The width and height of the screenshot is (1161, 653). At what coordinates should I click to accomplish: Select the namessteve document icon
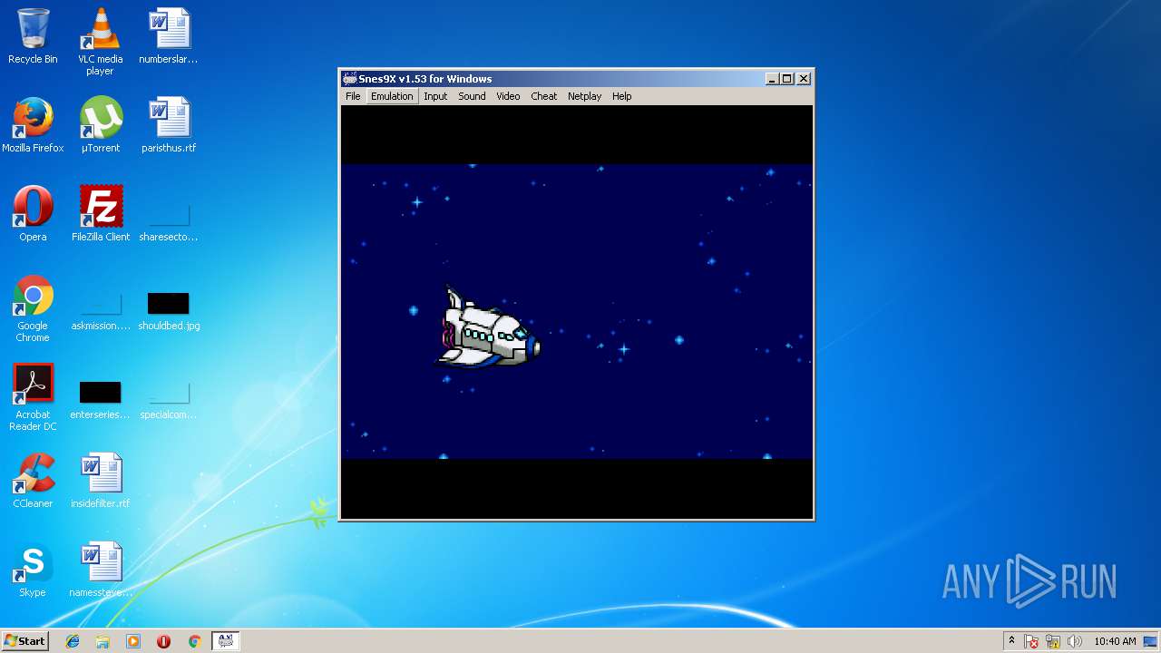click(x=100, y=570)
